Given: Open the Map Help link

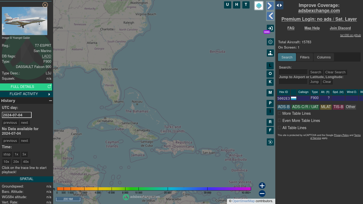Looking at the screenshot, I should click(312, 28).
